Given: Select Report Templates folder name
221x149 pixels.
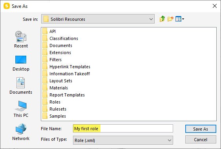Looking at the screenshot, I should 67,95.
